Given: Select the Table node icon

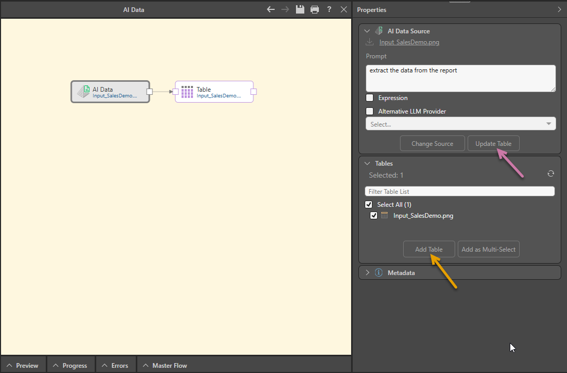Looking at the screenshot, I should (x=187, y=92).
